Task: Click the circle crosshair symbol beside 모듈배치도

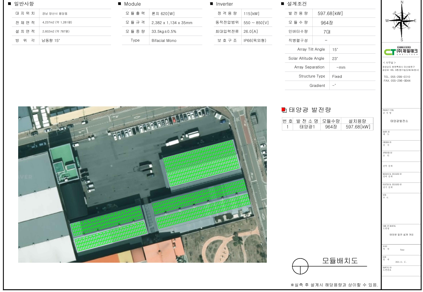Action: coord(300,266)
